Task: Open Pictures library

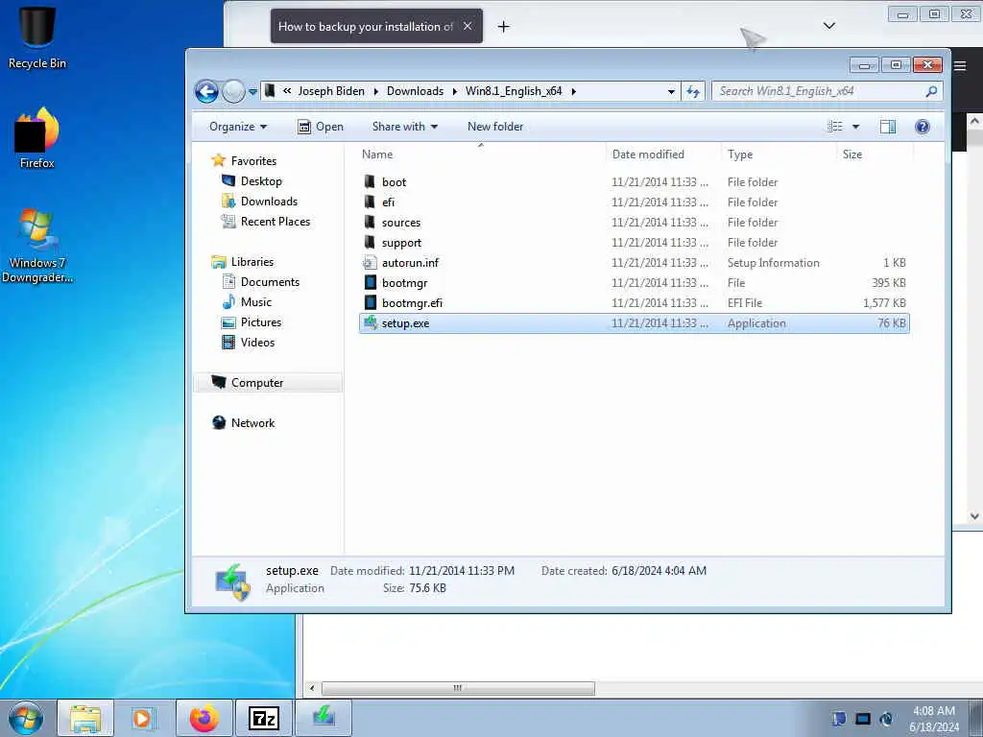Action: click(252, 322)
